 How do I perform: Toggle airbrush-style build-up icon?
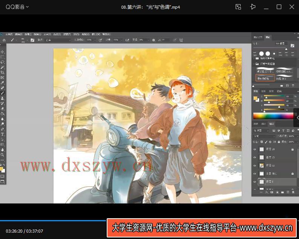click(x=127, y=40)
